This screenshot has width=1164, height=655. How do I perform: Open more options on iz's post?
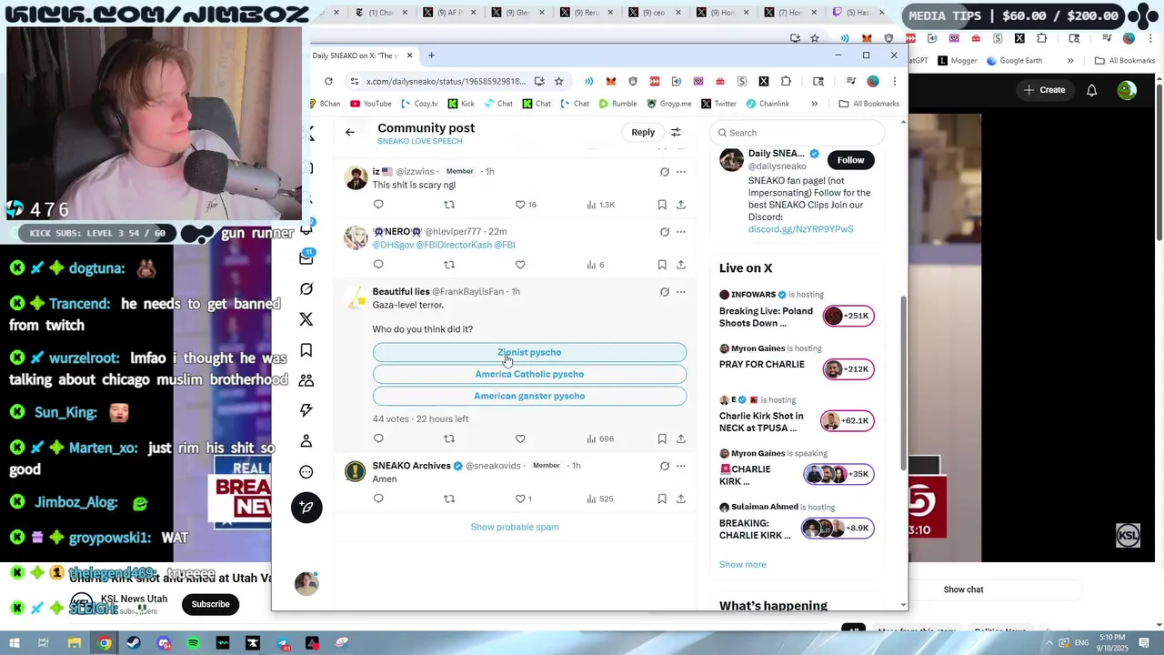click(x=680, y=172)
